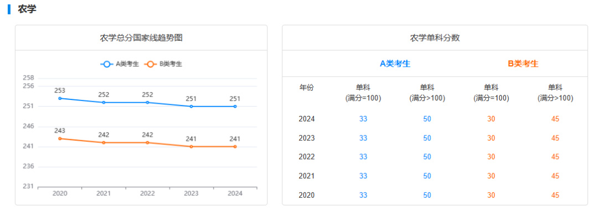This screenshot has width=598, height=212.
Task: Click the score 45 in the 2024 row
Action: click(555, 119)
